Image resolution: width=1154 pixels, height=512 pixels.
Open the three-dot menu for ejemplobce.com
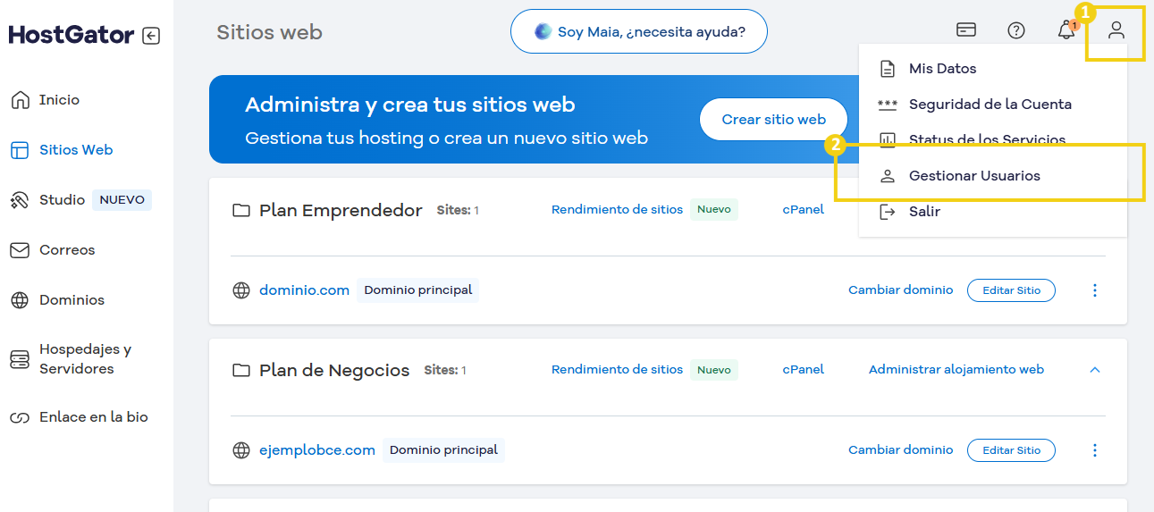pyautogui.click(x=1095, y=450)
